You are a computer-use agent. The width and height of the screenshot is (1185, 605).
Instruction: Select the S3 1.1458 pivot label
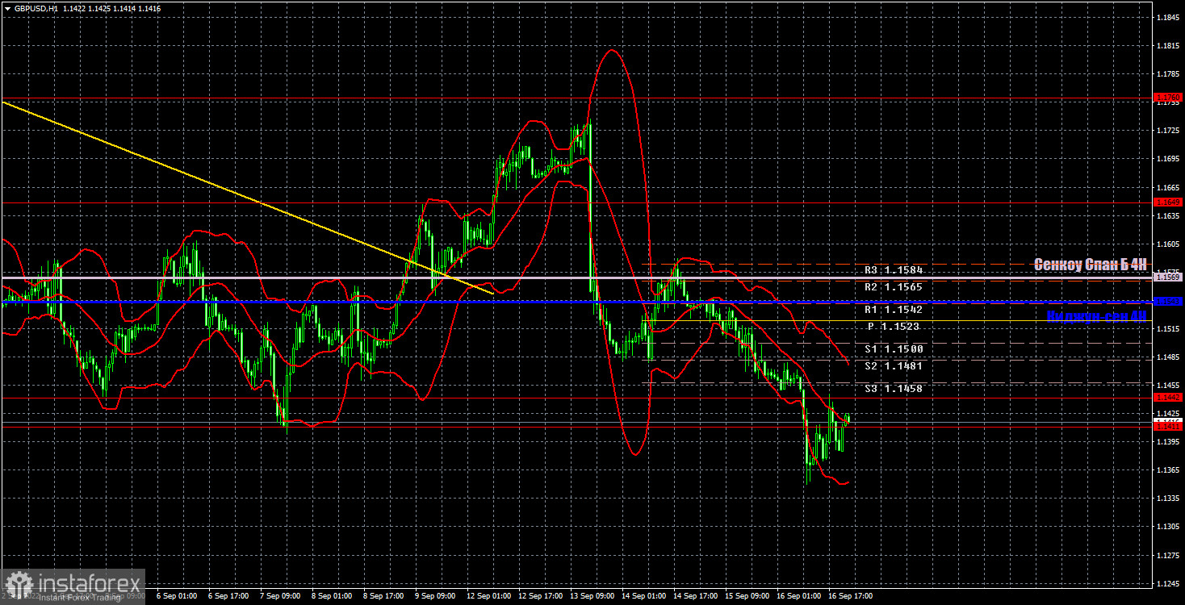(894, 388)
